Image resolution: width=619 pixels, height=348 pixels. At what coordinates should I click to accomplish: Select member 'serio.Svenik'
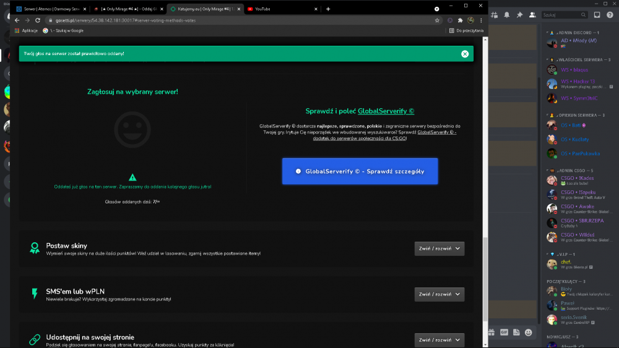(579, 320)
